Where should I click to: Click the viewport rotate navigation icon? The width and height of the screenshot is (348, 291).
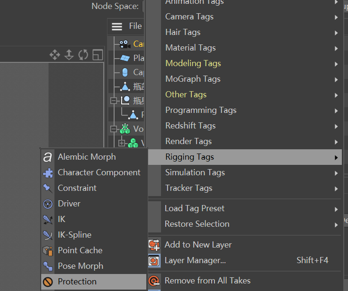[x=83, y=55]
